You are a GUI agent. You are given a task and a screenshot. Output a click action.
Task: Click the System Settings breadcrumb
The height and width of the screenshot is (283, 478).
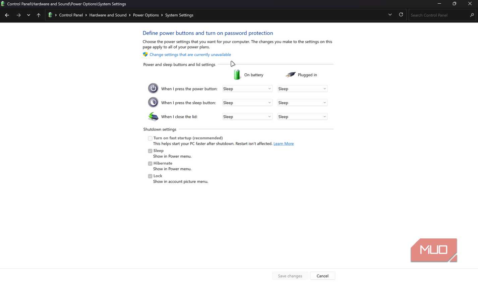(x=179, y=15)
